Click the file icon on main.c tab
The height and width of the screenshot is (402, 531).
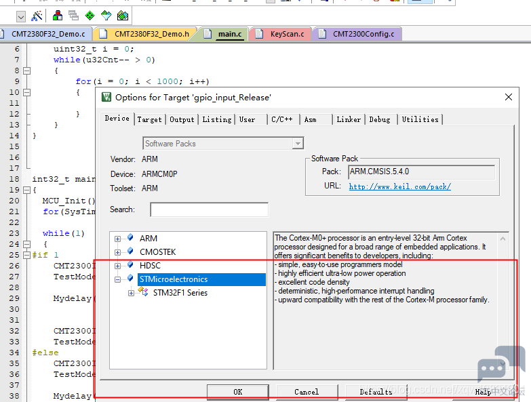208,34
